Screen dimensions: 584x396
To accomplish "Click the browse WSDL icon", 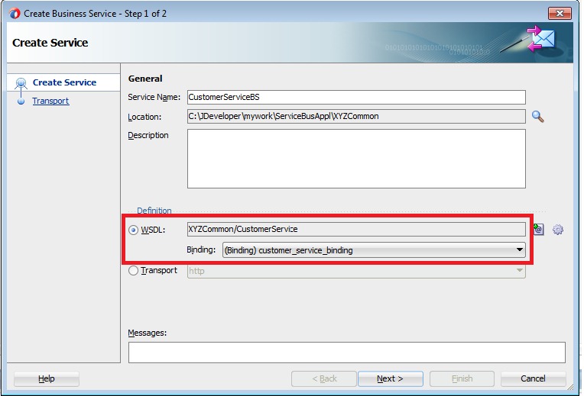I will coord(539,229).
